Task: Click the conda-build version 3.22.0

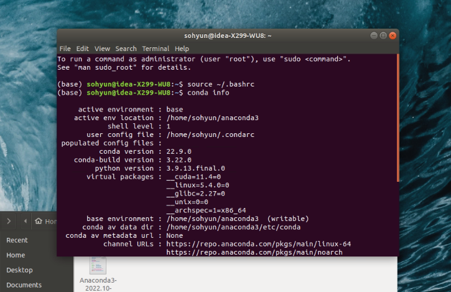Action: pos(179,160)
